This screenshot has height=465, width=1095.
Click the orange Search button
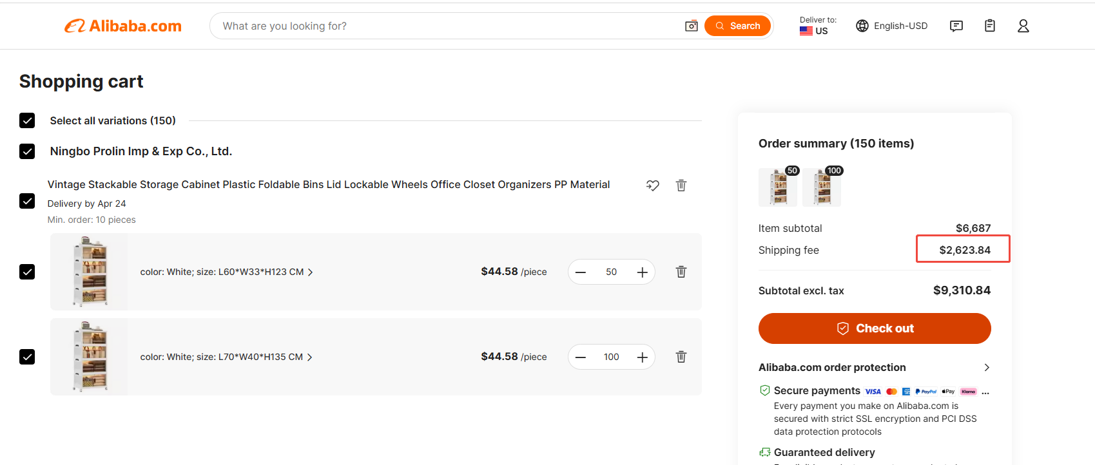coord(737,26)
